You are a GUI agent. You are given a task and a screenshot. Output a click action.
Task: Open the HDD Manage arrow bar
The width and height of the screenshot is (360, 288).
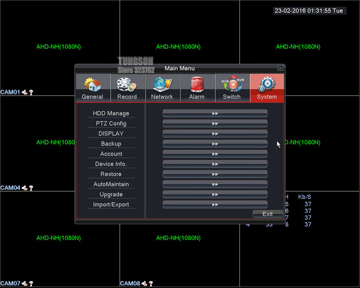[x=215, y=113]
